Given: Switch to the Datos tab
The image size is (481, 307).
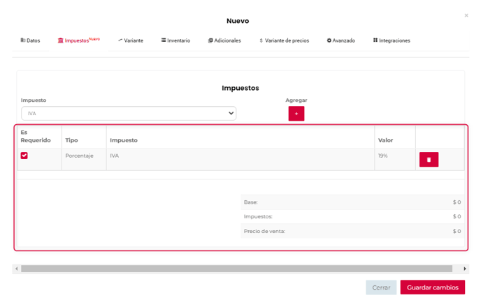Looking at the screenshot, I should (31, 40).
